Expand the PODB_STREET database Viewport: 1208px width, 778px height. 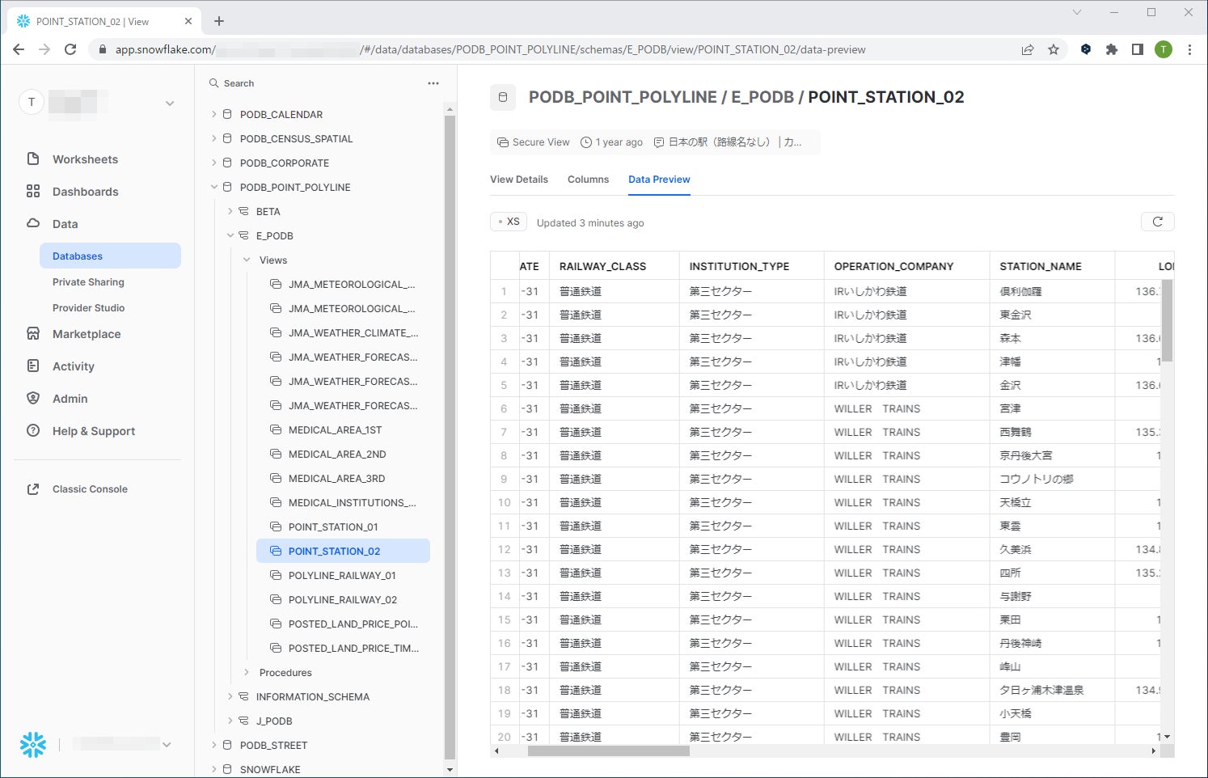[x=214, y=745]
